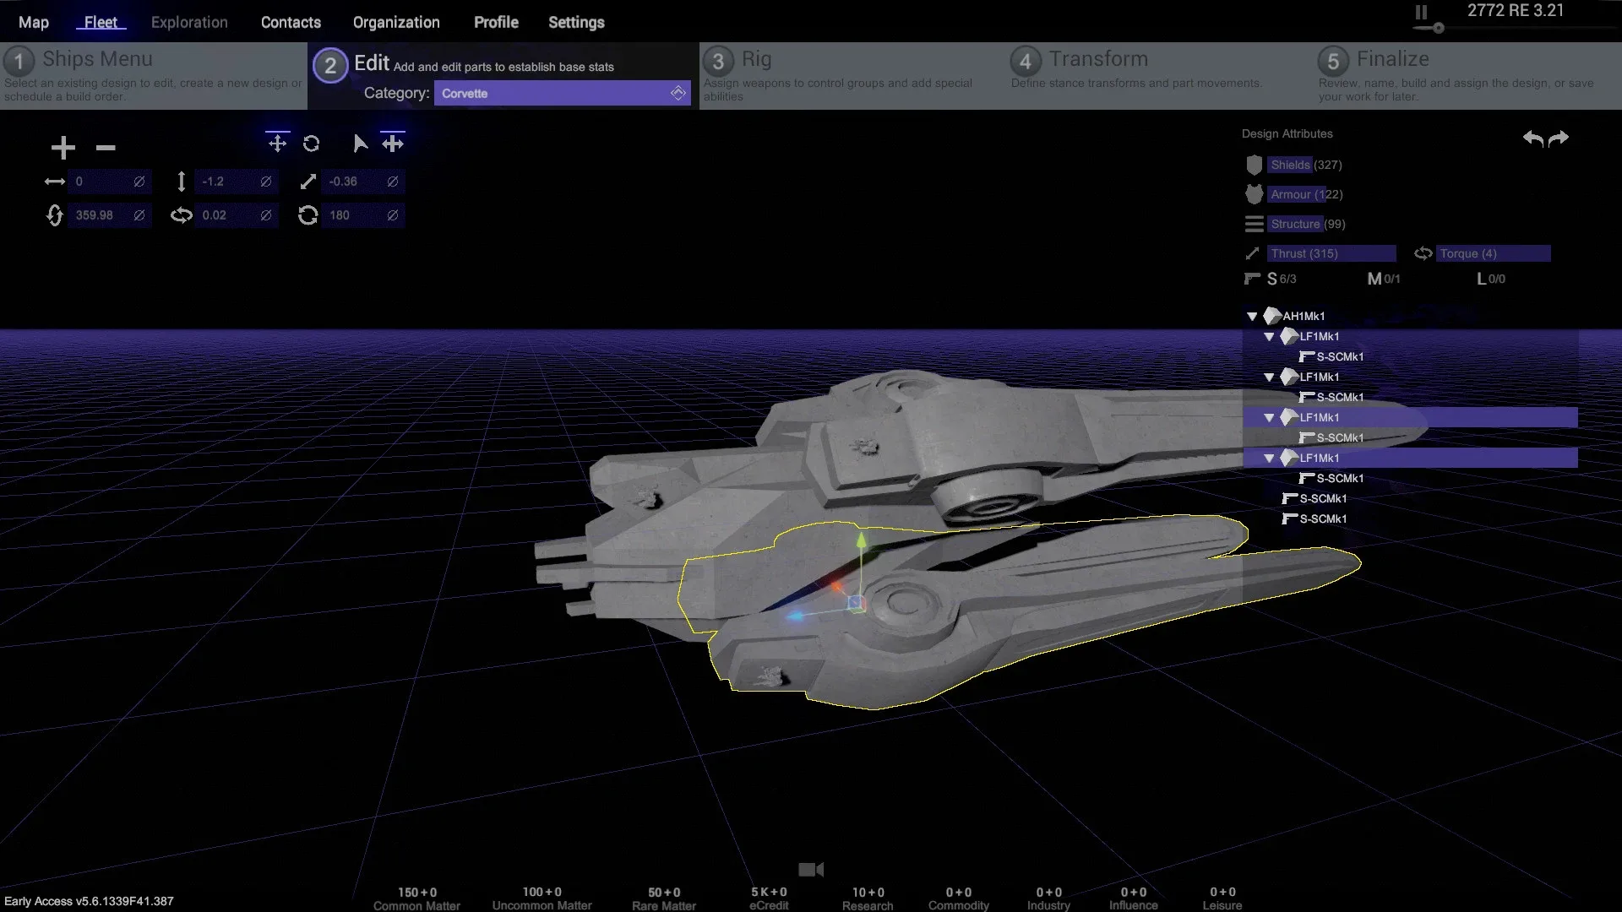The height and width of the screenshot is (912, 1622).
Task: Click the redo arrow icon
Action: [x=1559, y=138]
